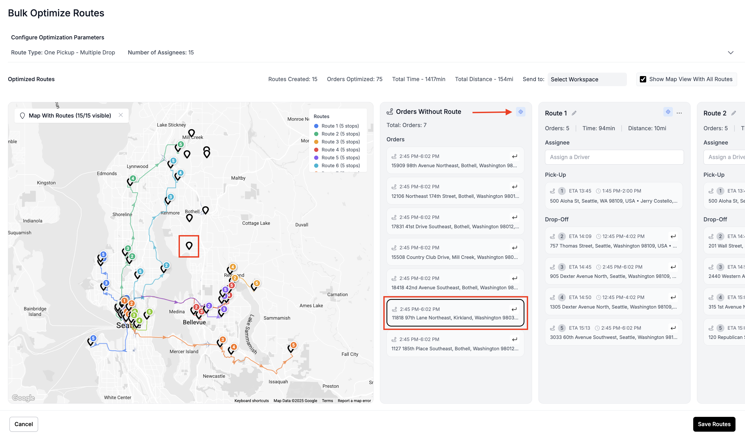The width and height of the screenshot is (745, 438).
Task: Click the Save Routes button
Action: click(x=714, y=424)
